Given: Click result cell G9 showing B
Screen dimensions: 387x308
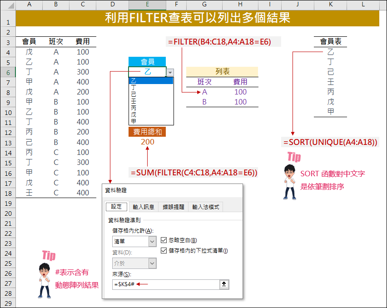Looking at the screenshot, I should pyautogui.click(x=204, y=102).
